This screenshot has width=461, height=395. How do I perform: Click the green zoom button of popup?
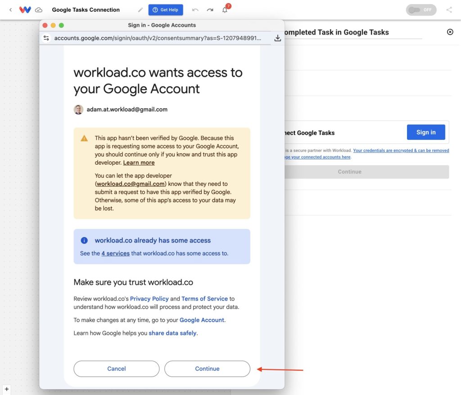(61, 25)
